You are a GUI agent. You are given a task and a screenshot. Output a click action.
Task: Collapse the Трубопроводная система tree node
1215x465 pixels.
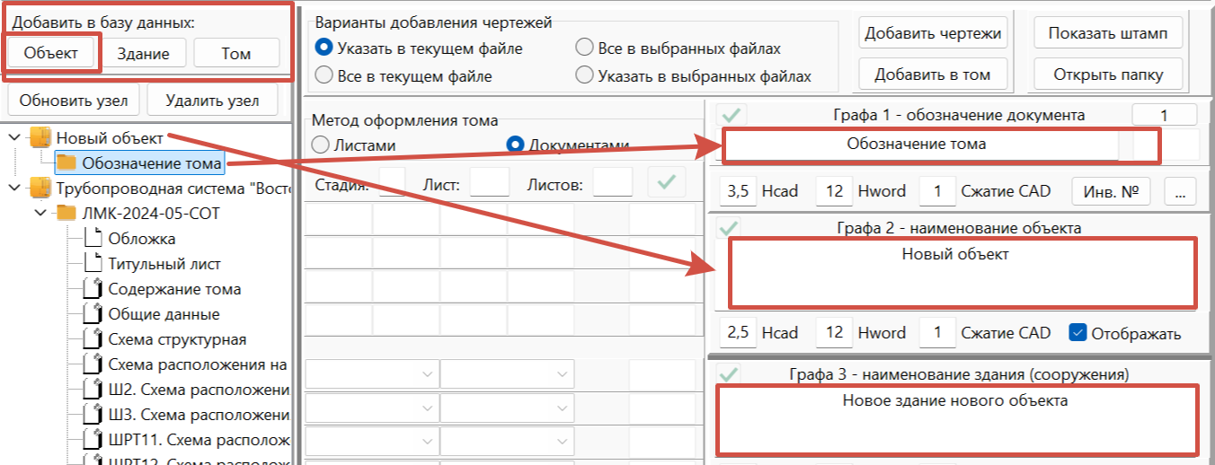pyautogui.click(x=14, y=188)
